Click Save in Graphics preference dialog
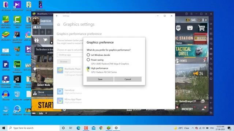Screen dimensions: 234x131 [100, 79]
